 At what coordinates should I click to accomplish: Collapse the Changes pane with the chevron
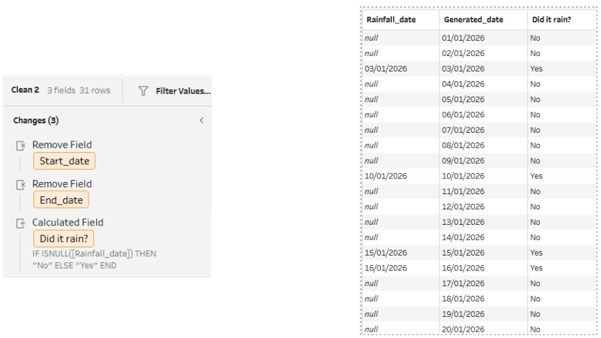201,121
